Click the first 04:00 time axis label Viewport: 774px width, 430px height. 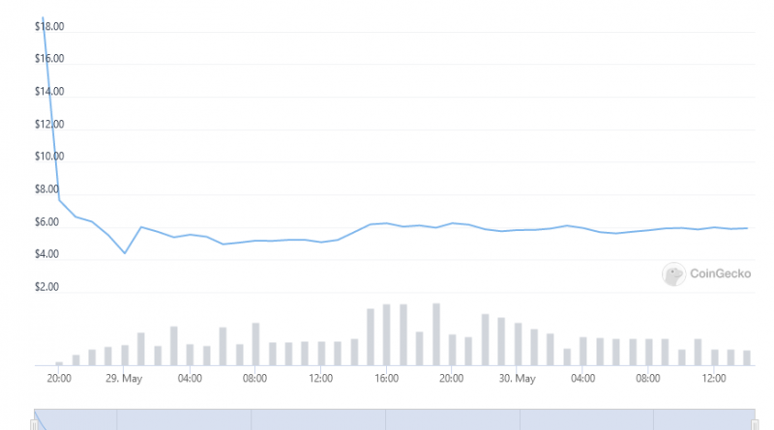(x=190, y=379)
